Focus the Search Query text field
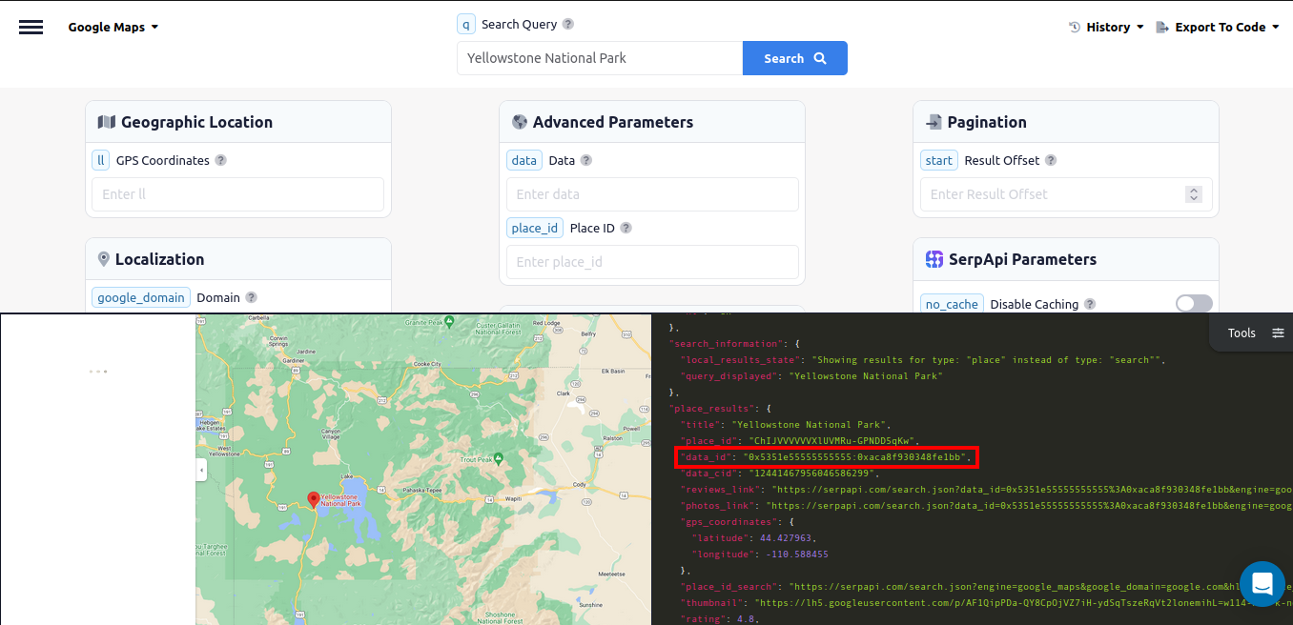This screenshot has height=625, width=1293. coord(600,58)
